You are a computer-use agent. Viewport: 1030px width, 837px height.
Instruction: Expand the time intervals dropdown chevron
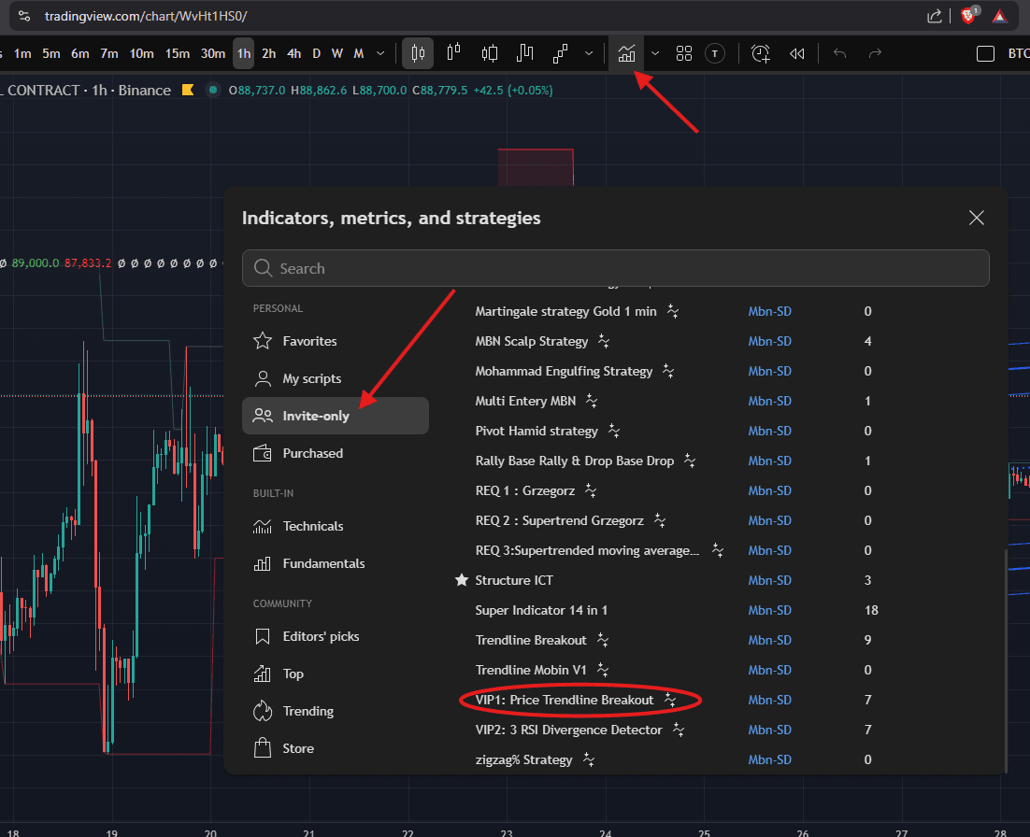click(380, 53)
